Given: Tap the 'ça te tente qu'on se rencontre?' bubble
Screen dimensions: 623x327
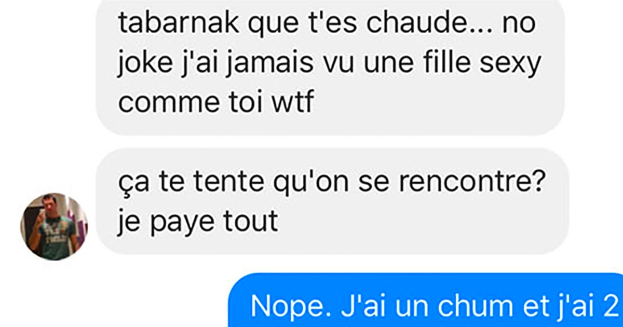Looking at the screenshot, I should point(332,201).
